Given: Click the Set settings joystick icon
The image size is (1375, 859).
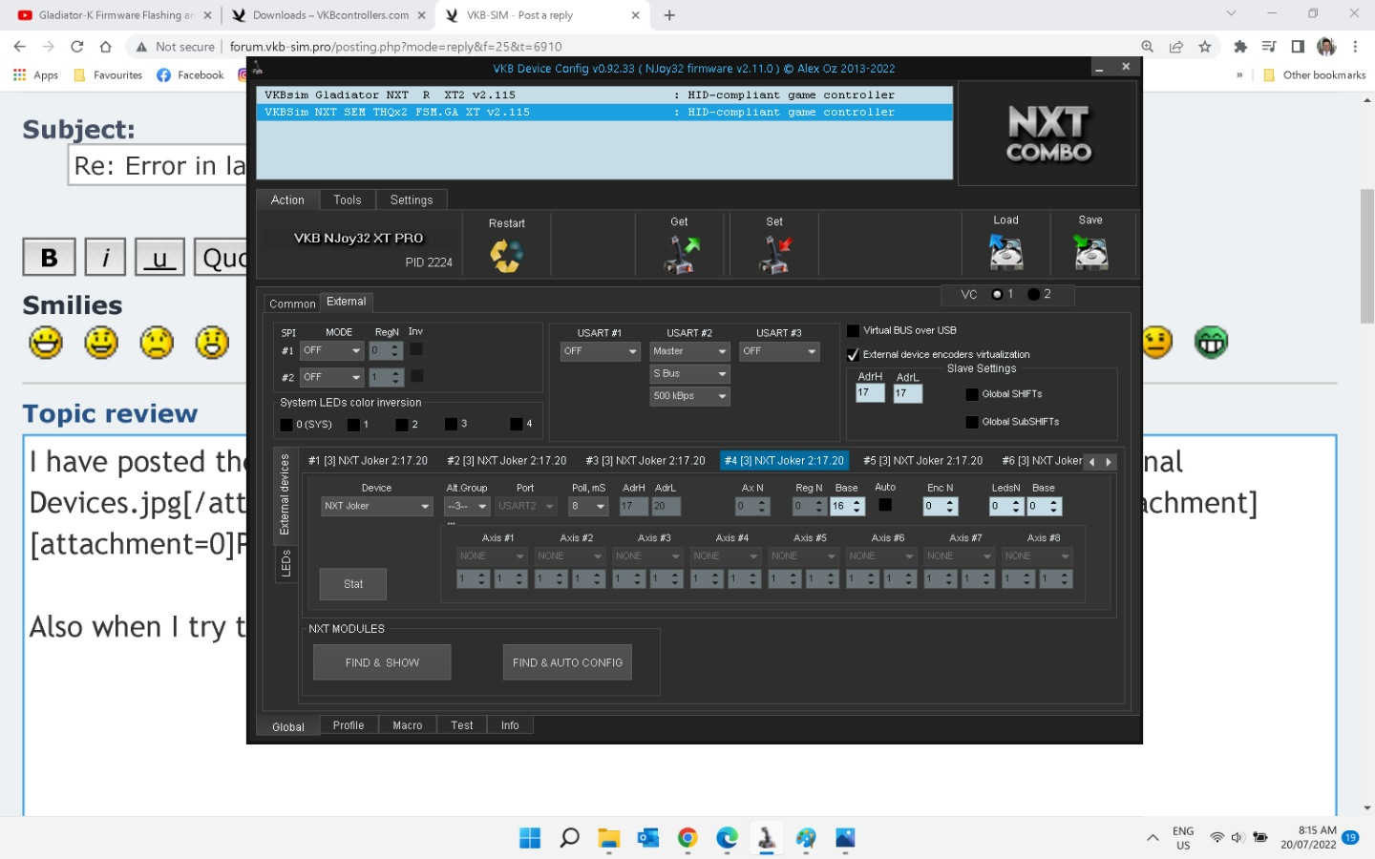Looking at the screenshot, I should (x=775, y=255).
